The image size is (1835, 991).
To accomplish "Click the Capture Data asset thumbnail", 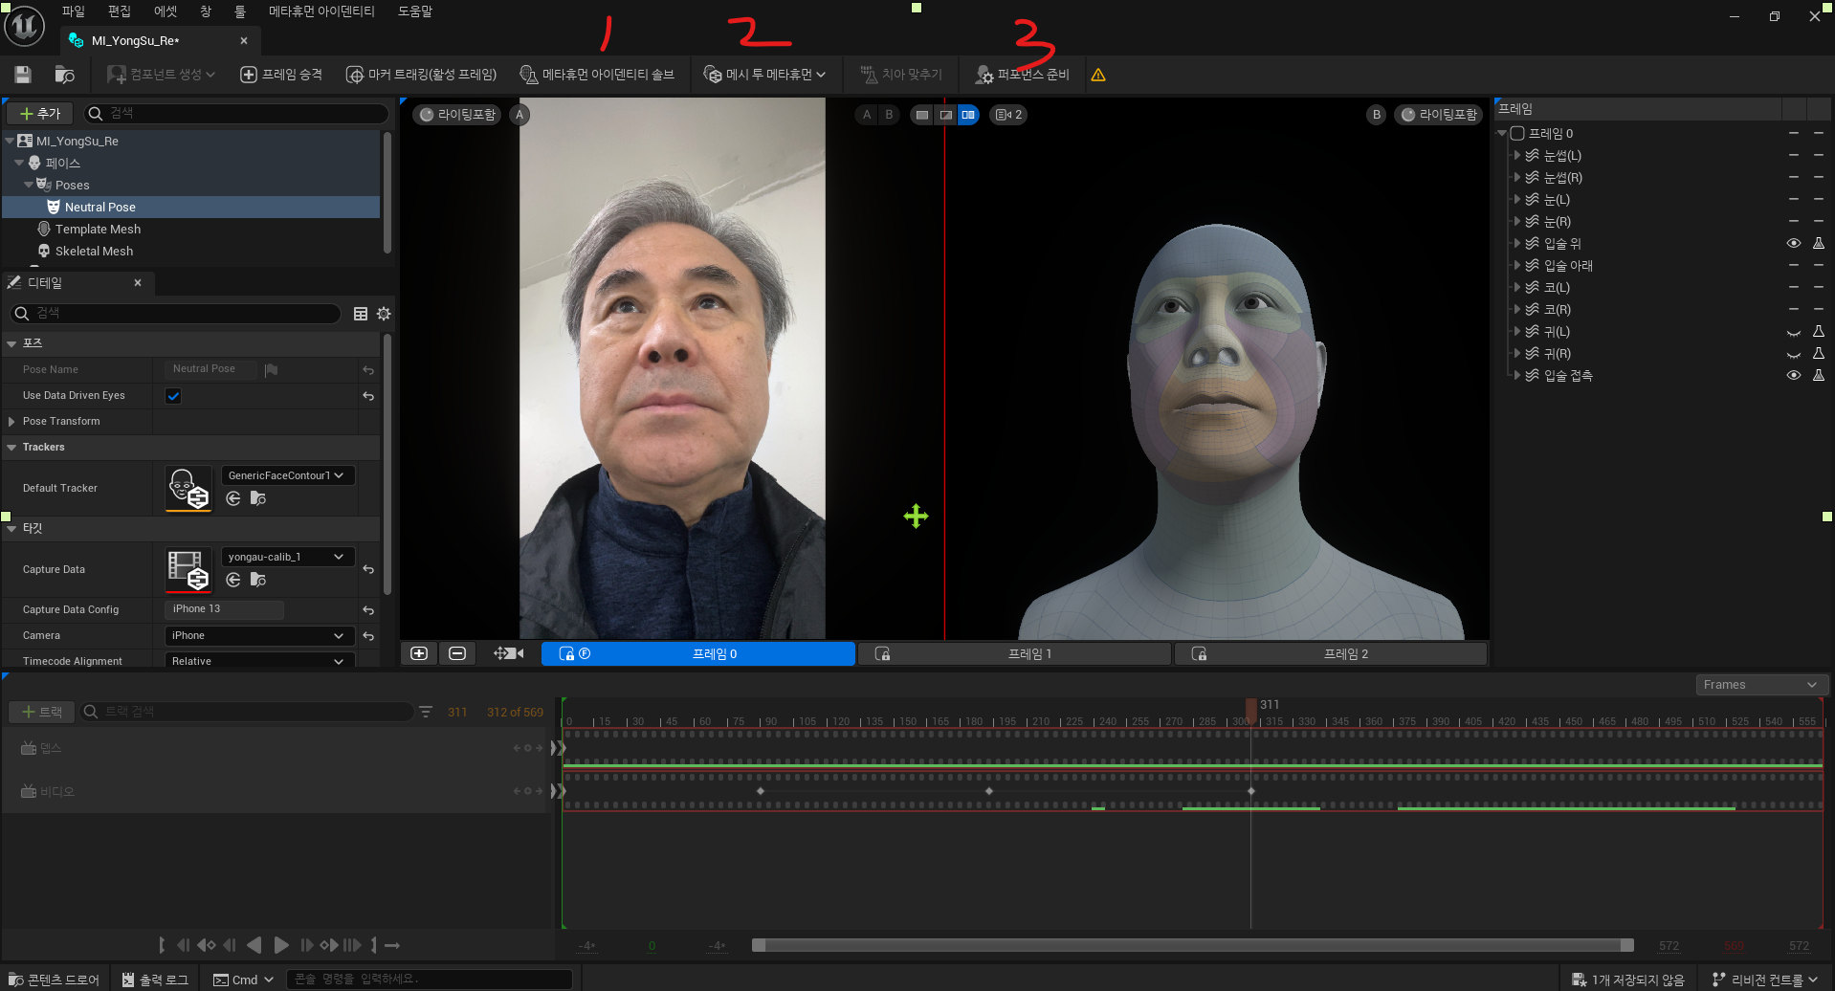I will pyautogui.click(x=188, y=569).
